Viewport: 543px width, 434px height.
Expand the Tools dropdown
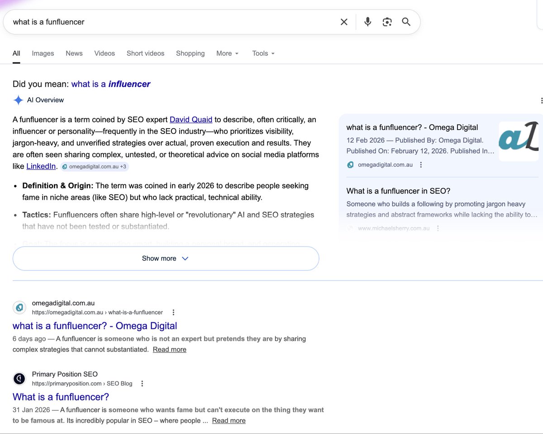[263, 53]
